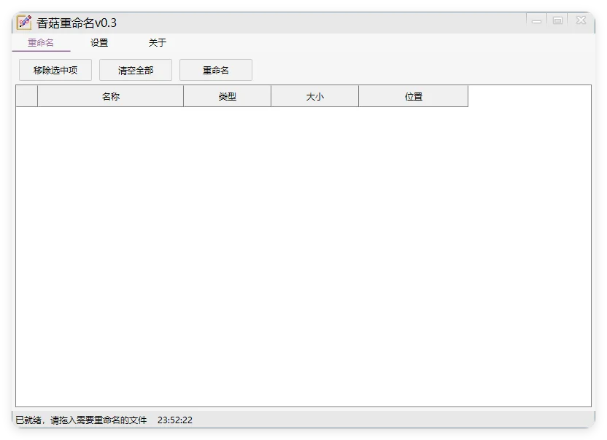This screenshot has width=607, height=440.
Task: Click the 移除选中项 button
Action: point(55,70)
